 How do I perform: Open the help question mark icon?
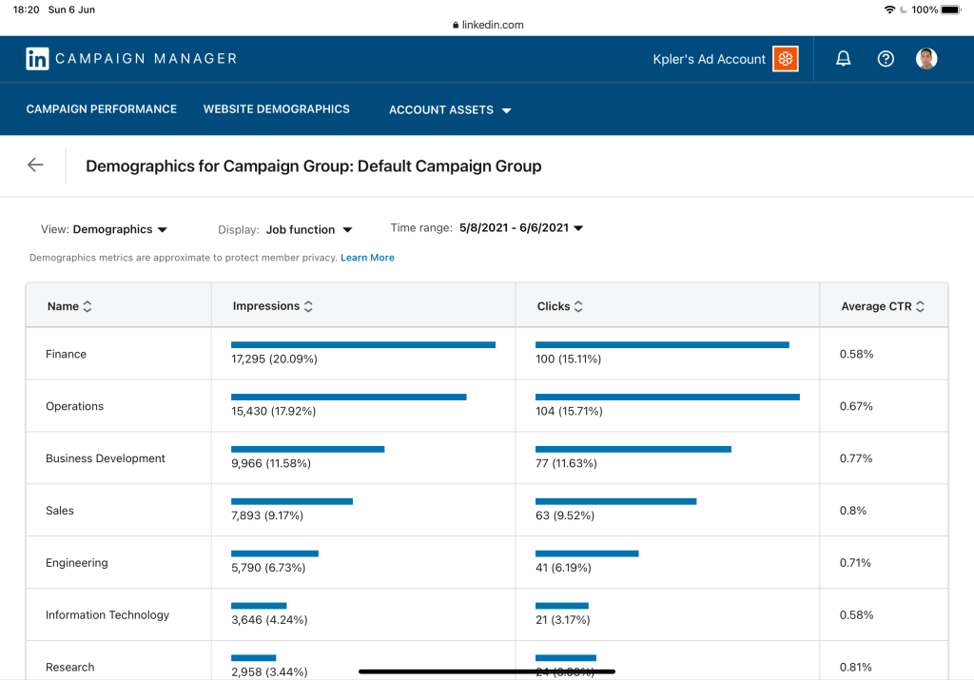tap(886, 59)
